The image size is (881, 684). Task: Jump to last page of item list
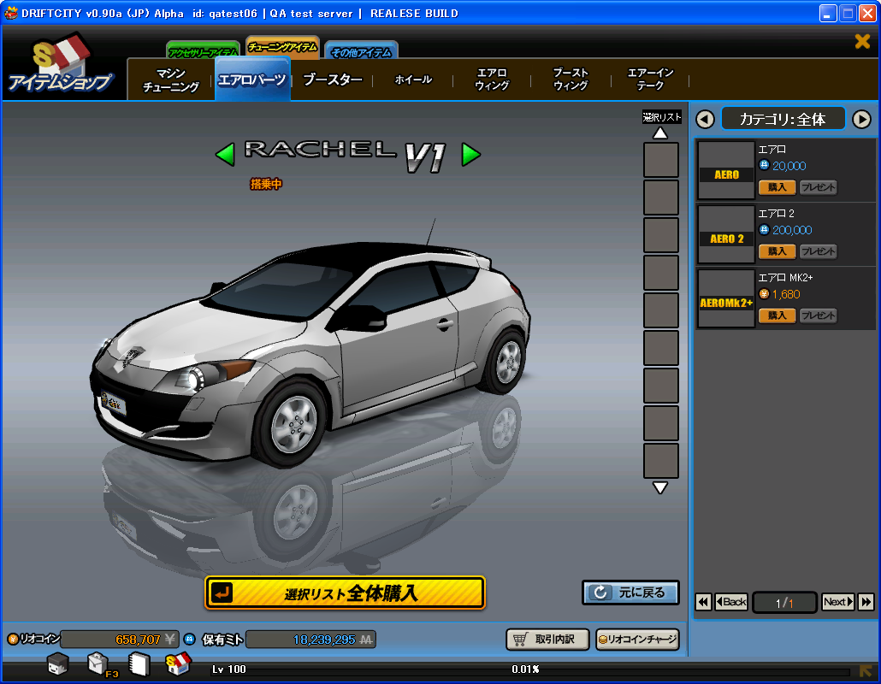coord(866,602)
